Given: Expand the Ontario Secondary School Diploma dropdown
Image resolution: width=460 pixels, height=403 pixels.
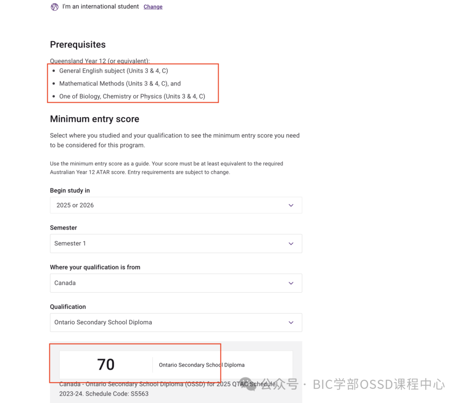Looking at the screenshot, I should tap(176, 322).
